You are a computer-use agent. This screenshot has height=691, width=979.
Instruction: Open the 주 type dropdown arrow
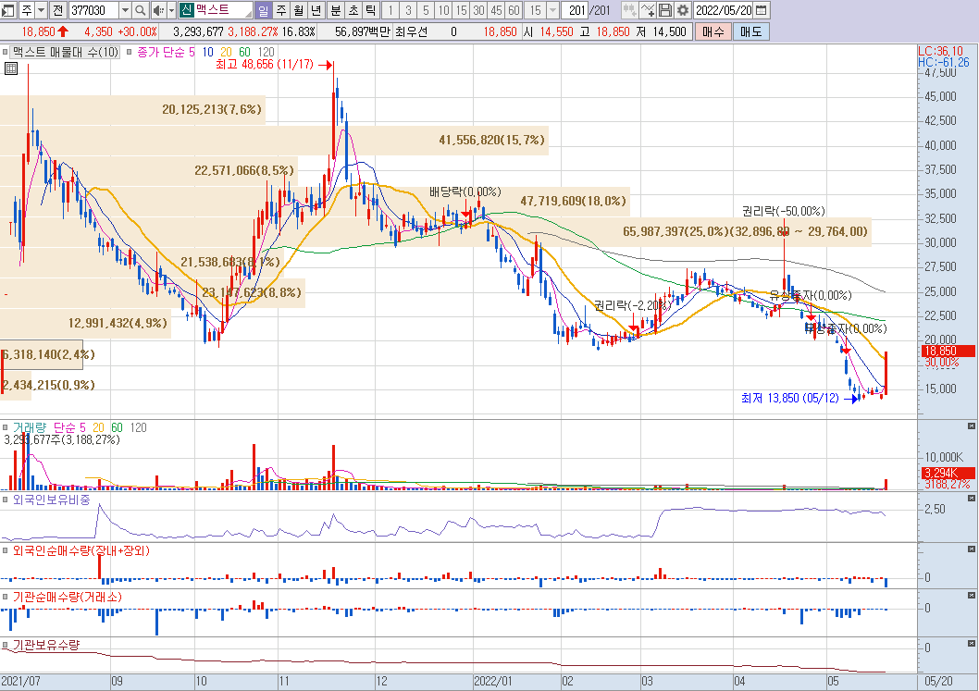tap(42, 10)
